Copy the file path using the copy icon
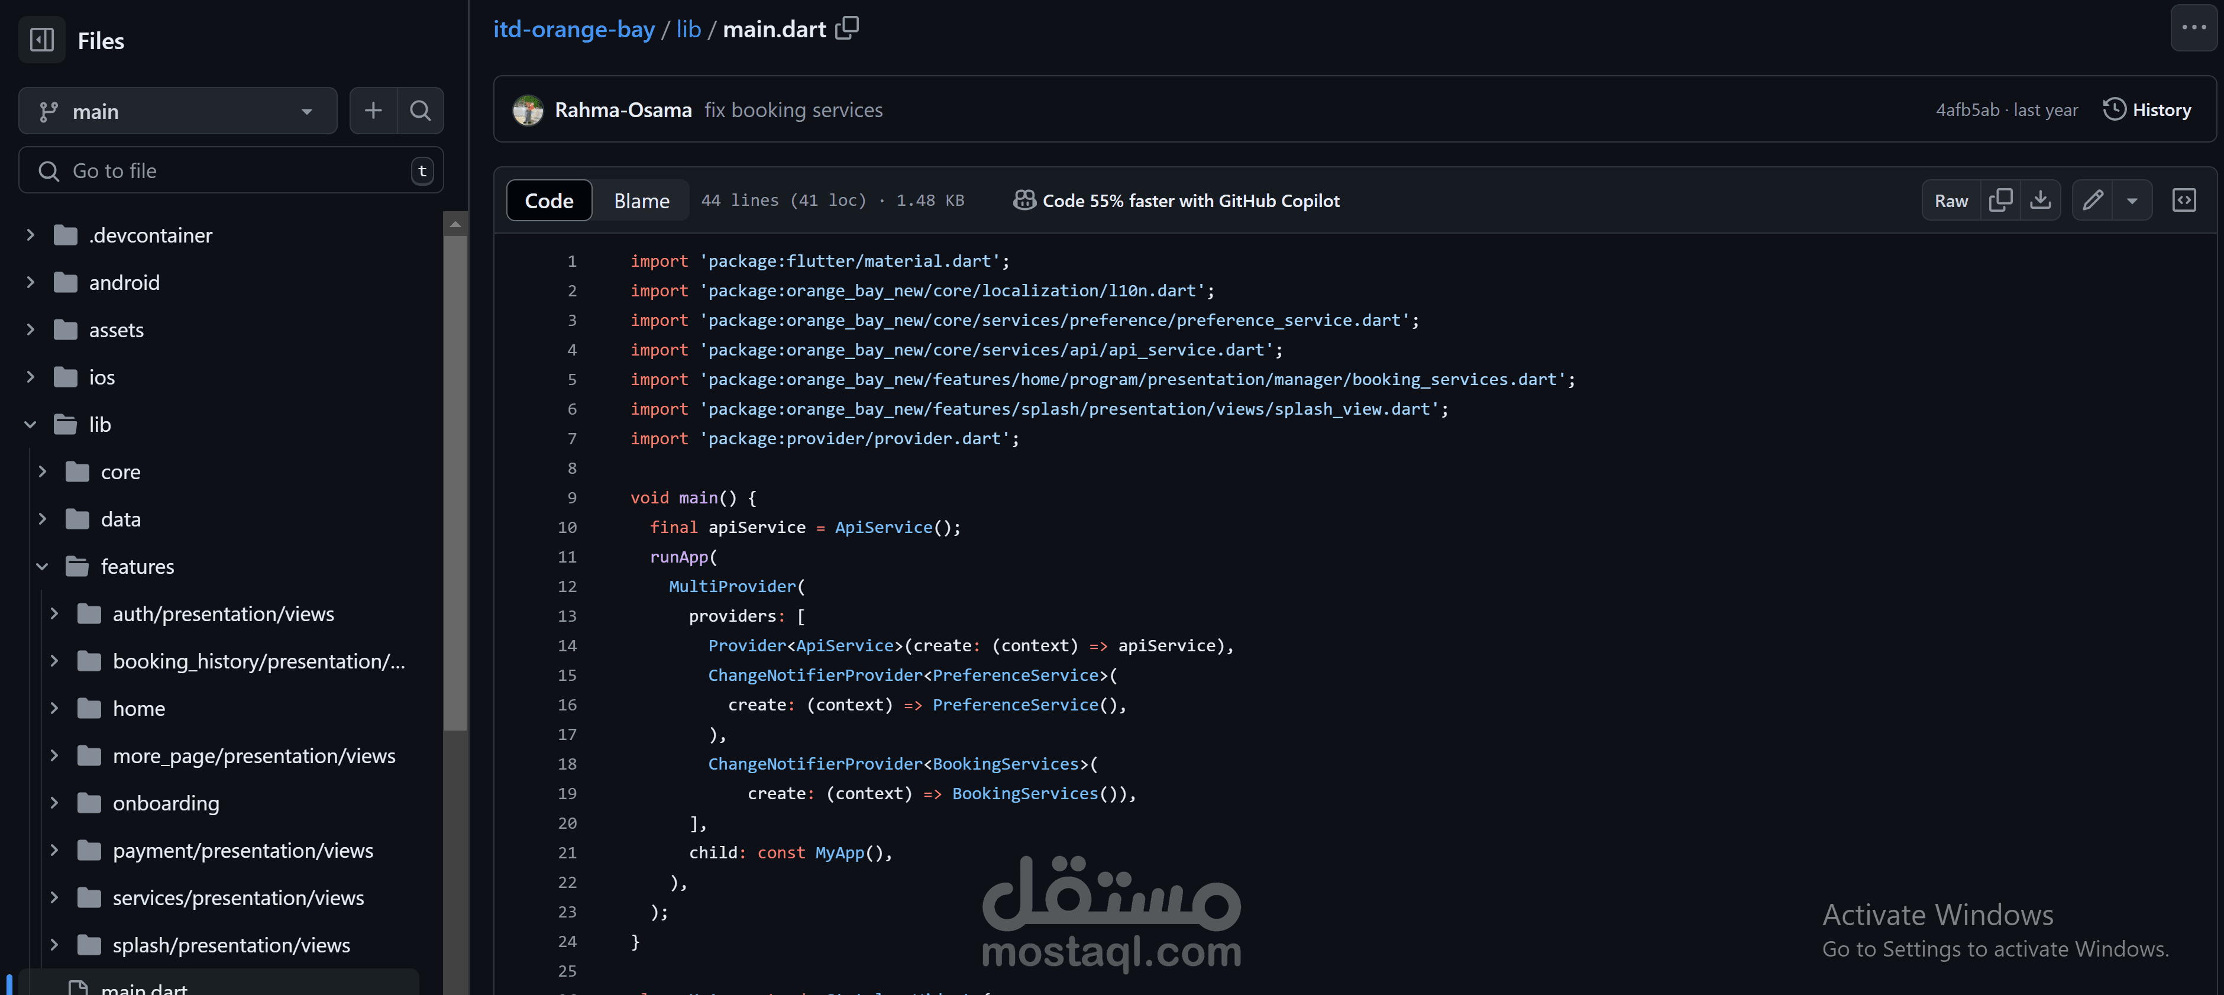 [x=847, y=28]
